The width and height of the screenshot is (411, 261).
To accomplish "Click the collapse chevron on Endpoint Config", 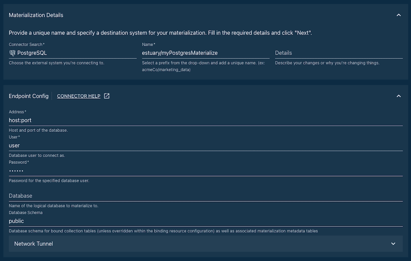I will (x=399, y=96).
